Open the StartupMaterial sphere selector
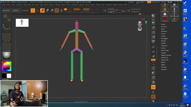 (7, 56)
